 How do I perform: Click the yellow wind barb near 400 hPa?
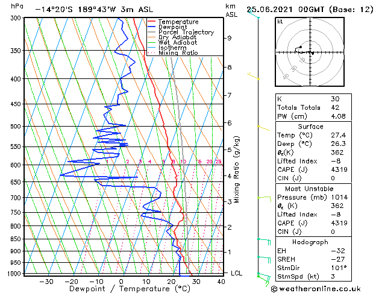[x=254, y=76]
